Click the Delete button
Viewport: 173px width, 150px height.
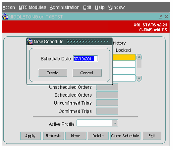98,136
